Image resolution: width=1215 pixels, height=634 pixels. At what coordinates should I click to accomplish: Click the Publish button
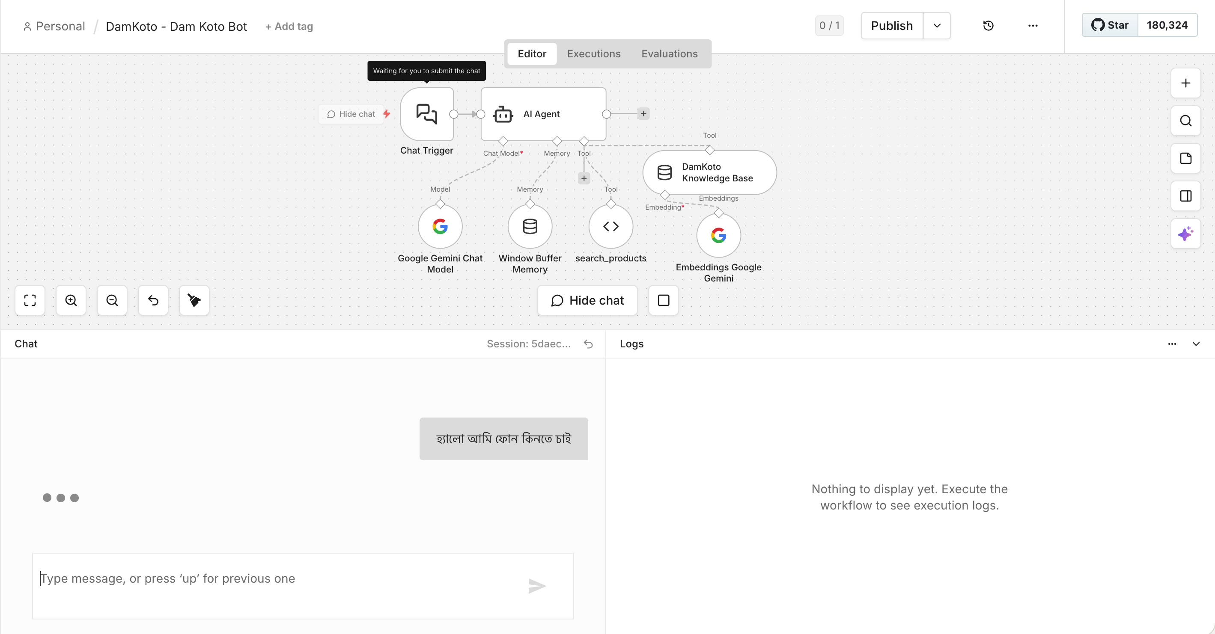click(890, 26)
